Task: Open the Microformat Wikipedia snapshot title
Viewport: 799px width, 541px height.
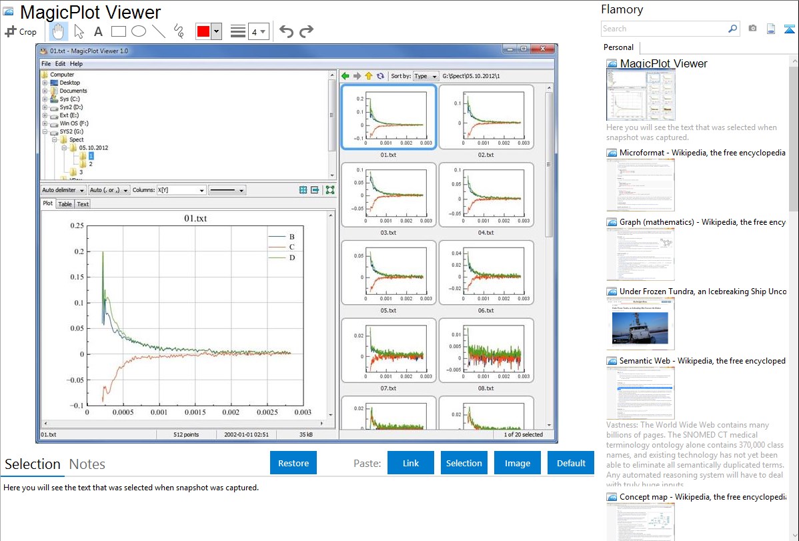Action: (702, 153)
